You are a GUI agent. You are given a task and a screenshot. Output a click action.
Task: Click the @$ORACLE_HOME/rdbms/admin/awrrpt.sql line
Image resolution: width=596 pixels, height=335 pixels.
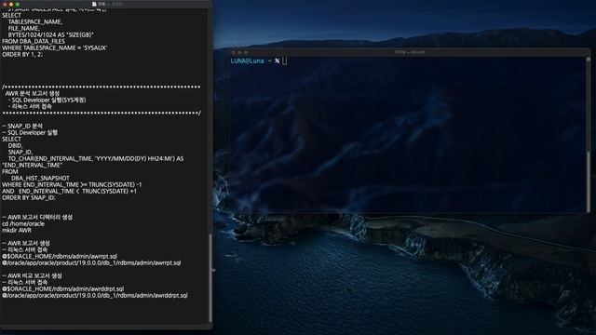coord(60,257)
